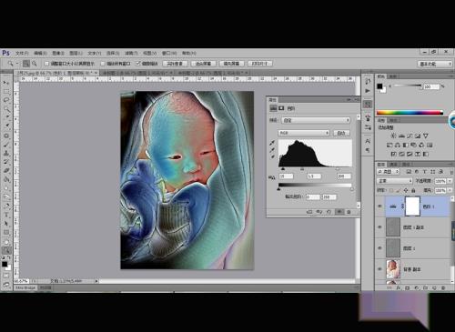This screenshot has width=455, height=332.
Task: Select the Rectangular Marquee tool
Action: [x=6, y=91]
